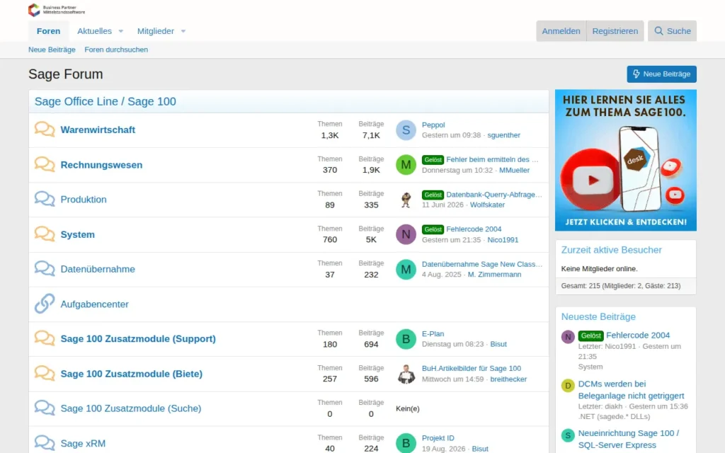This screenshot has width=725, height=453.
Task: Open Sage 100 Zusatzmodule (Biete) forum
Action: (131, 374)
